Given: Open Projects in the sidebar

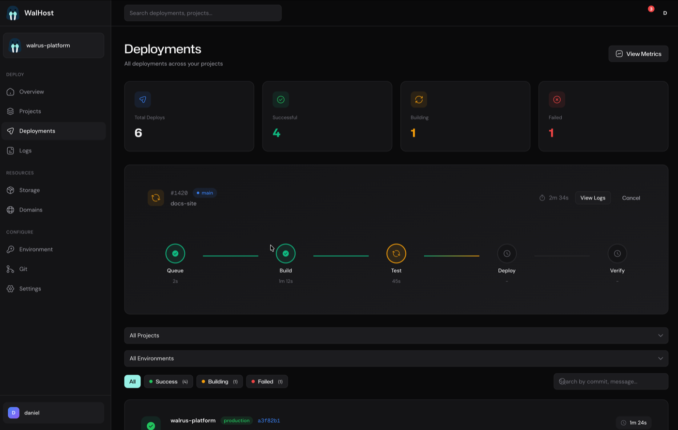Looking at the screenshot, I should click(54, 111).
